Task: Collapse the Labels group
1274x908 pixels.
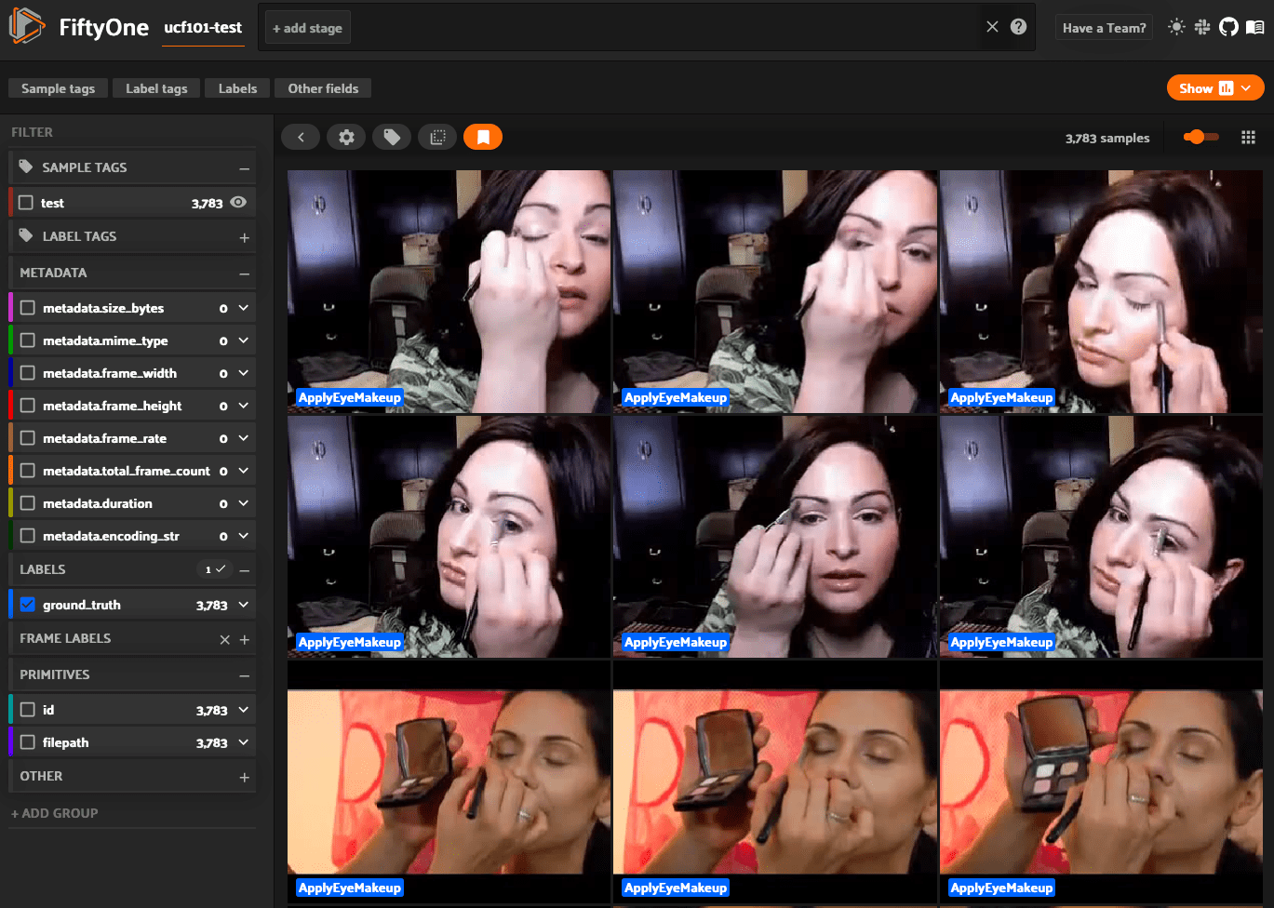Action: point(245,570)
